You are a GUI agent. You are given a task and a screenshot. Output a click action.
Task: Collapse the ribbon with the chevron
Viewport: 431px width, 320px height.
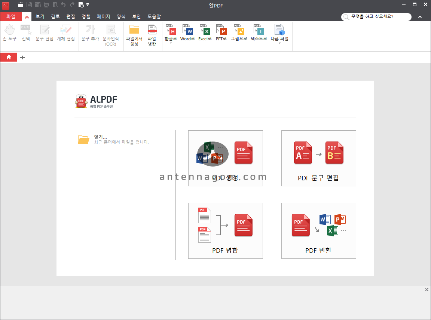420,17
